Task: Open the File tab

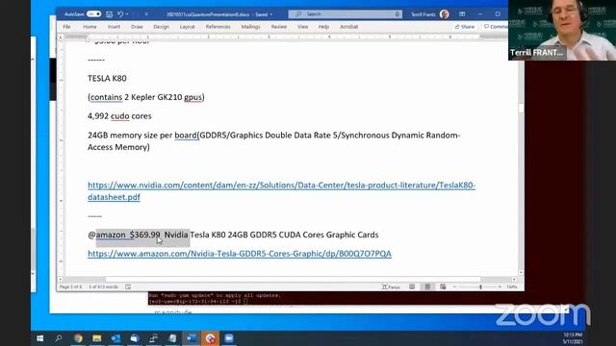Action: (x=66, y=27)
